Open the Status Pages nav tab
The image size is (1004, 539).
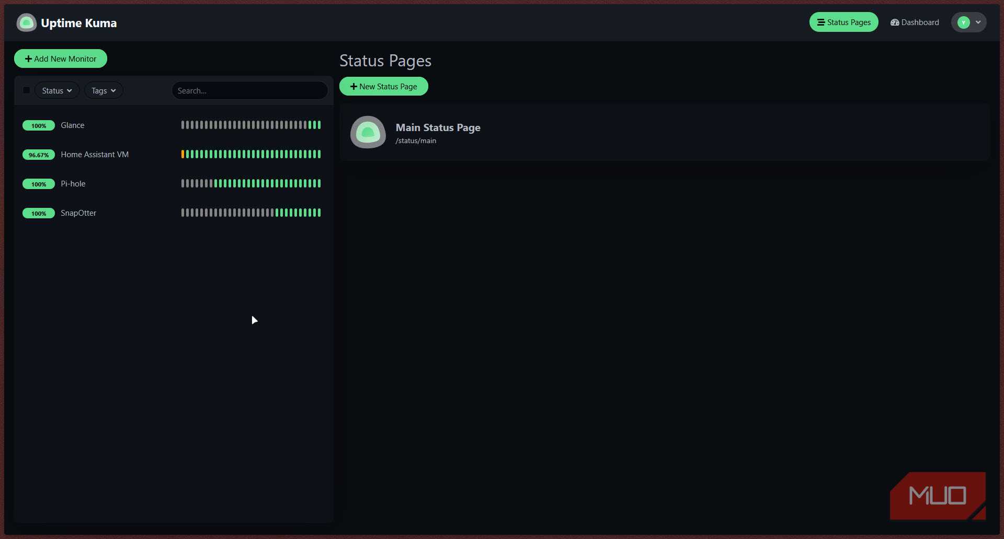(x=843, y=22)
